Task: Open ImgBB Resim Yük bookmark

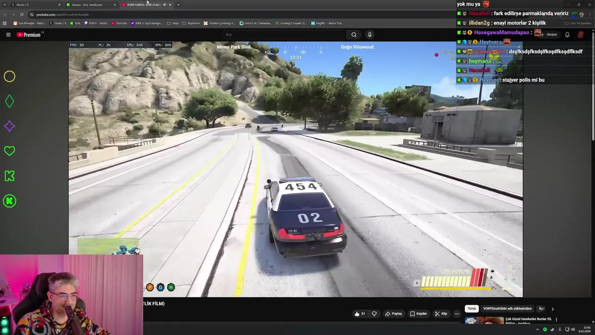Action: (x=327, y=23)
